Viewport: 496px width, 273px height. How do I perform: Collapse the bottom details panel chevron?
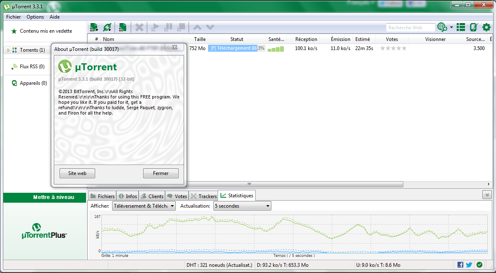486,194
